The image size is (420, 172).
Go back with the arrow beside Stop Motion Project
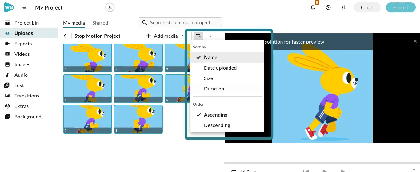tap(66, 36)
